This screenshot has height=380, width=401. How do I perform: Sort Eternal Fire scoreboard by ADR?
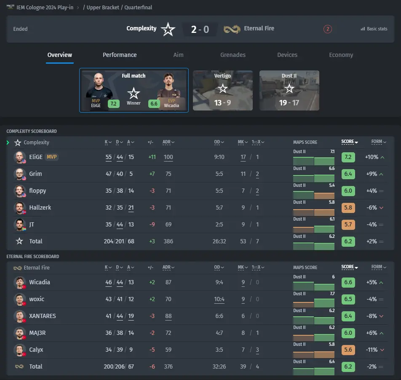pos(168,267)
